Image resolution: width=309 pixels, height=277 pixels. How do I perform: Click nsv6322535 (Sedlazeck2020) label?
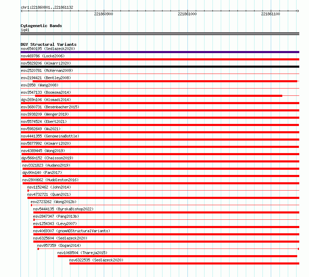[96, 260]
